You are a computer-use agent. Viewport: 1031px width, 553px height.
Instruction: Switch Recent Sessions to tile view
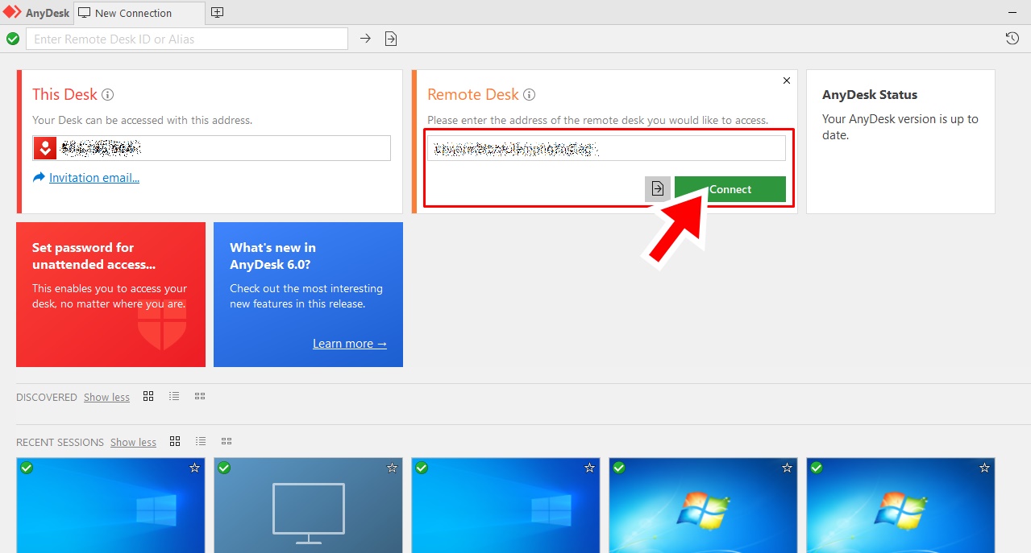175,441
